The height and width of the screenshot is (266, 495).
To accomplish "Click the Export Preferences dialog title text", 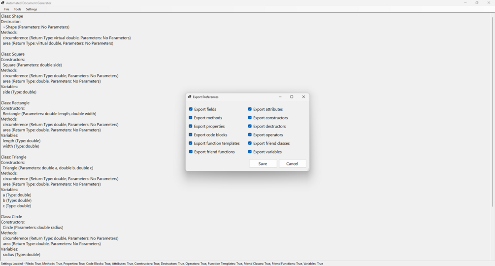I will tap(205, 97).
